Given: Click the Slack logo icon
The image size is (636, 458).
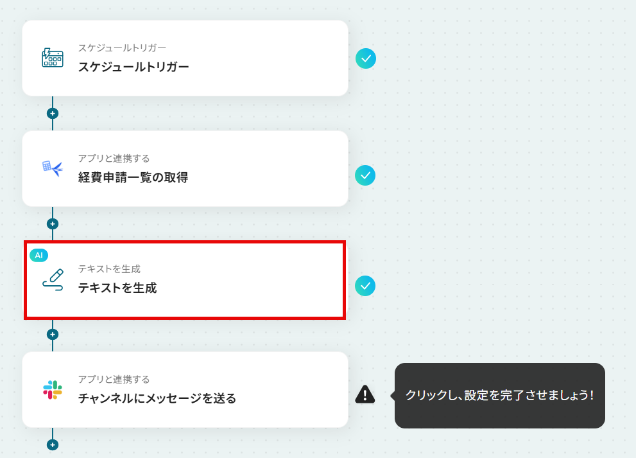Looking at the screenshot, I should coord(53,390).
